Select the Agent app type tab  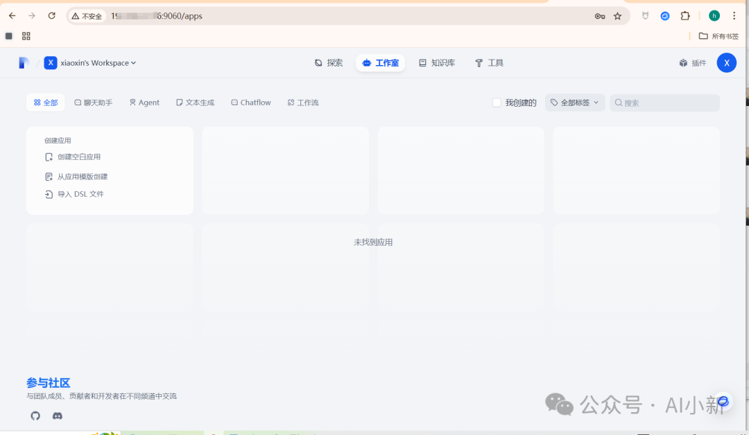point(144,102)
